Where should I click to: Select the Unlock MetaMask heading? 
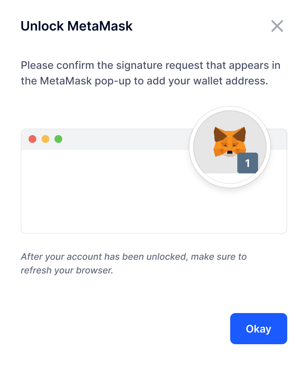point(77,26)
